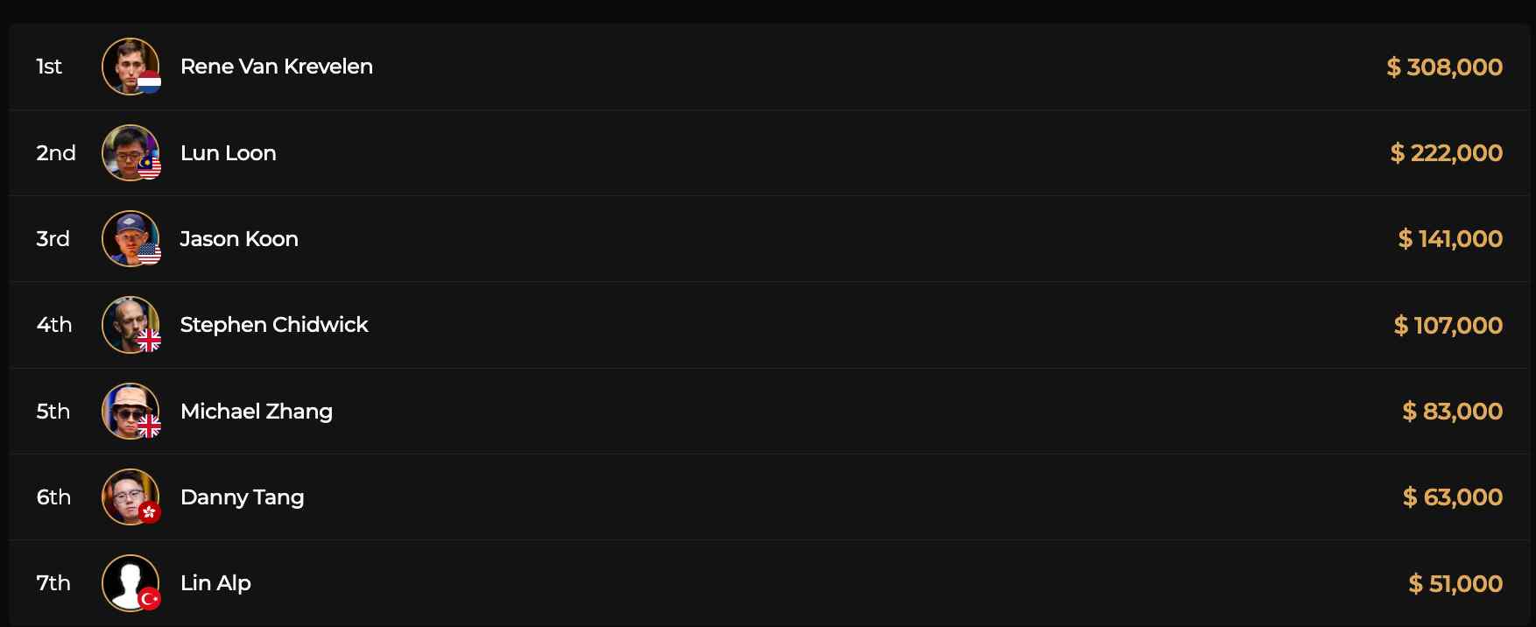Click the $ 308,000 first place prize
1536x627 pixels.
pos(1444,67)
